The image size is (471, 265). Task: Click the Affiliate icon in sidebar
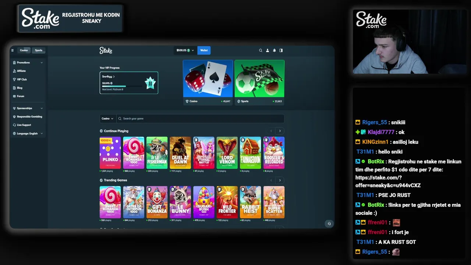click(x=14, y=71)
